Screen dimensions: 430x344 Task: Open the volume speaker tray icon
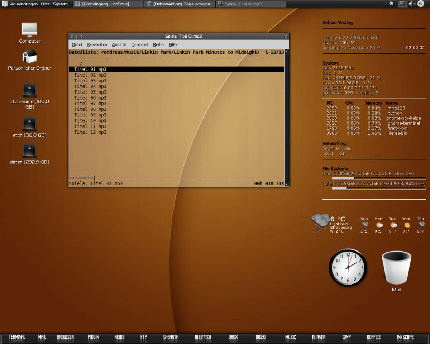[x=412, y=4]
